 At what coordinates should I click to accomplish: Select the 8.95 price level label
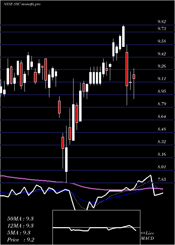[x=162, y=91]
